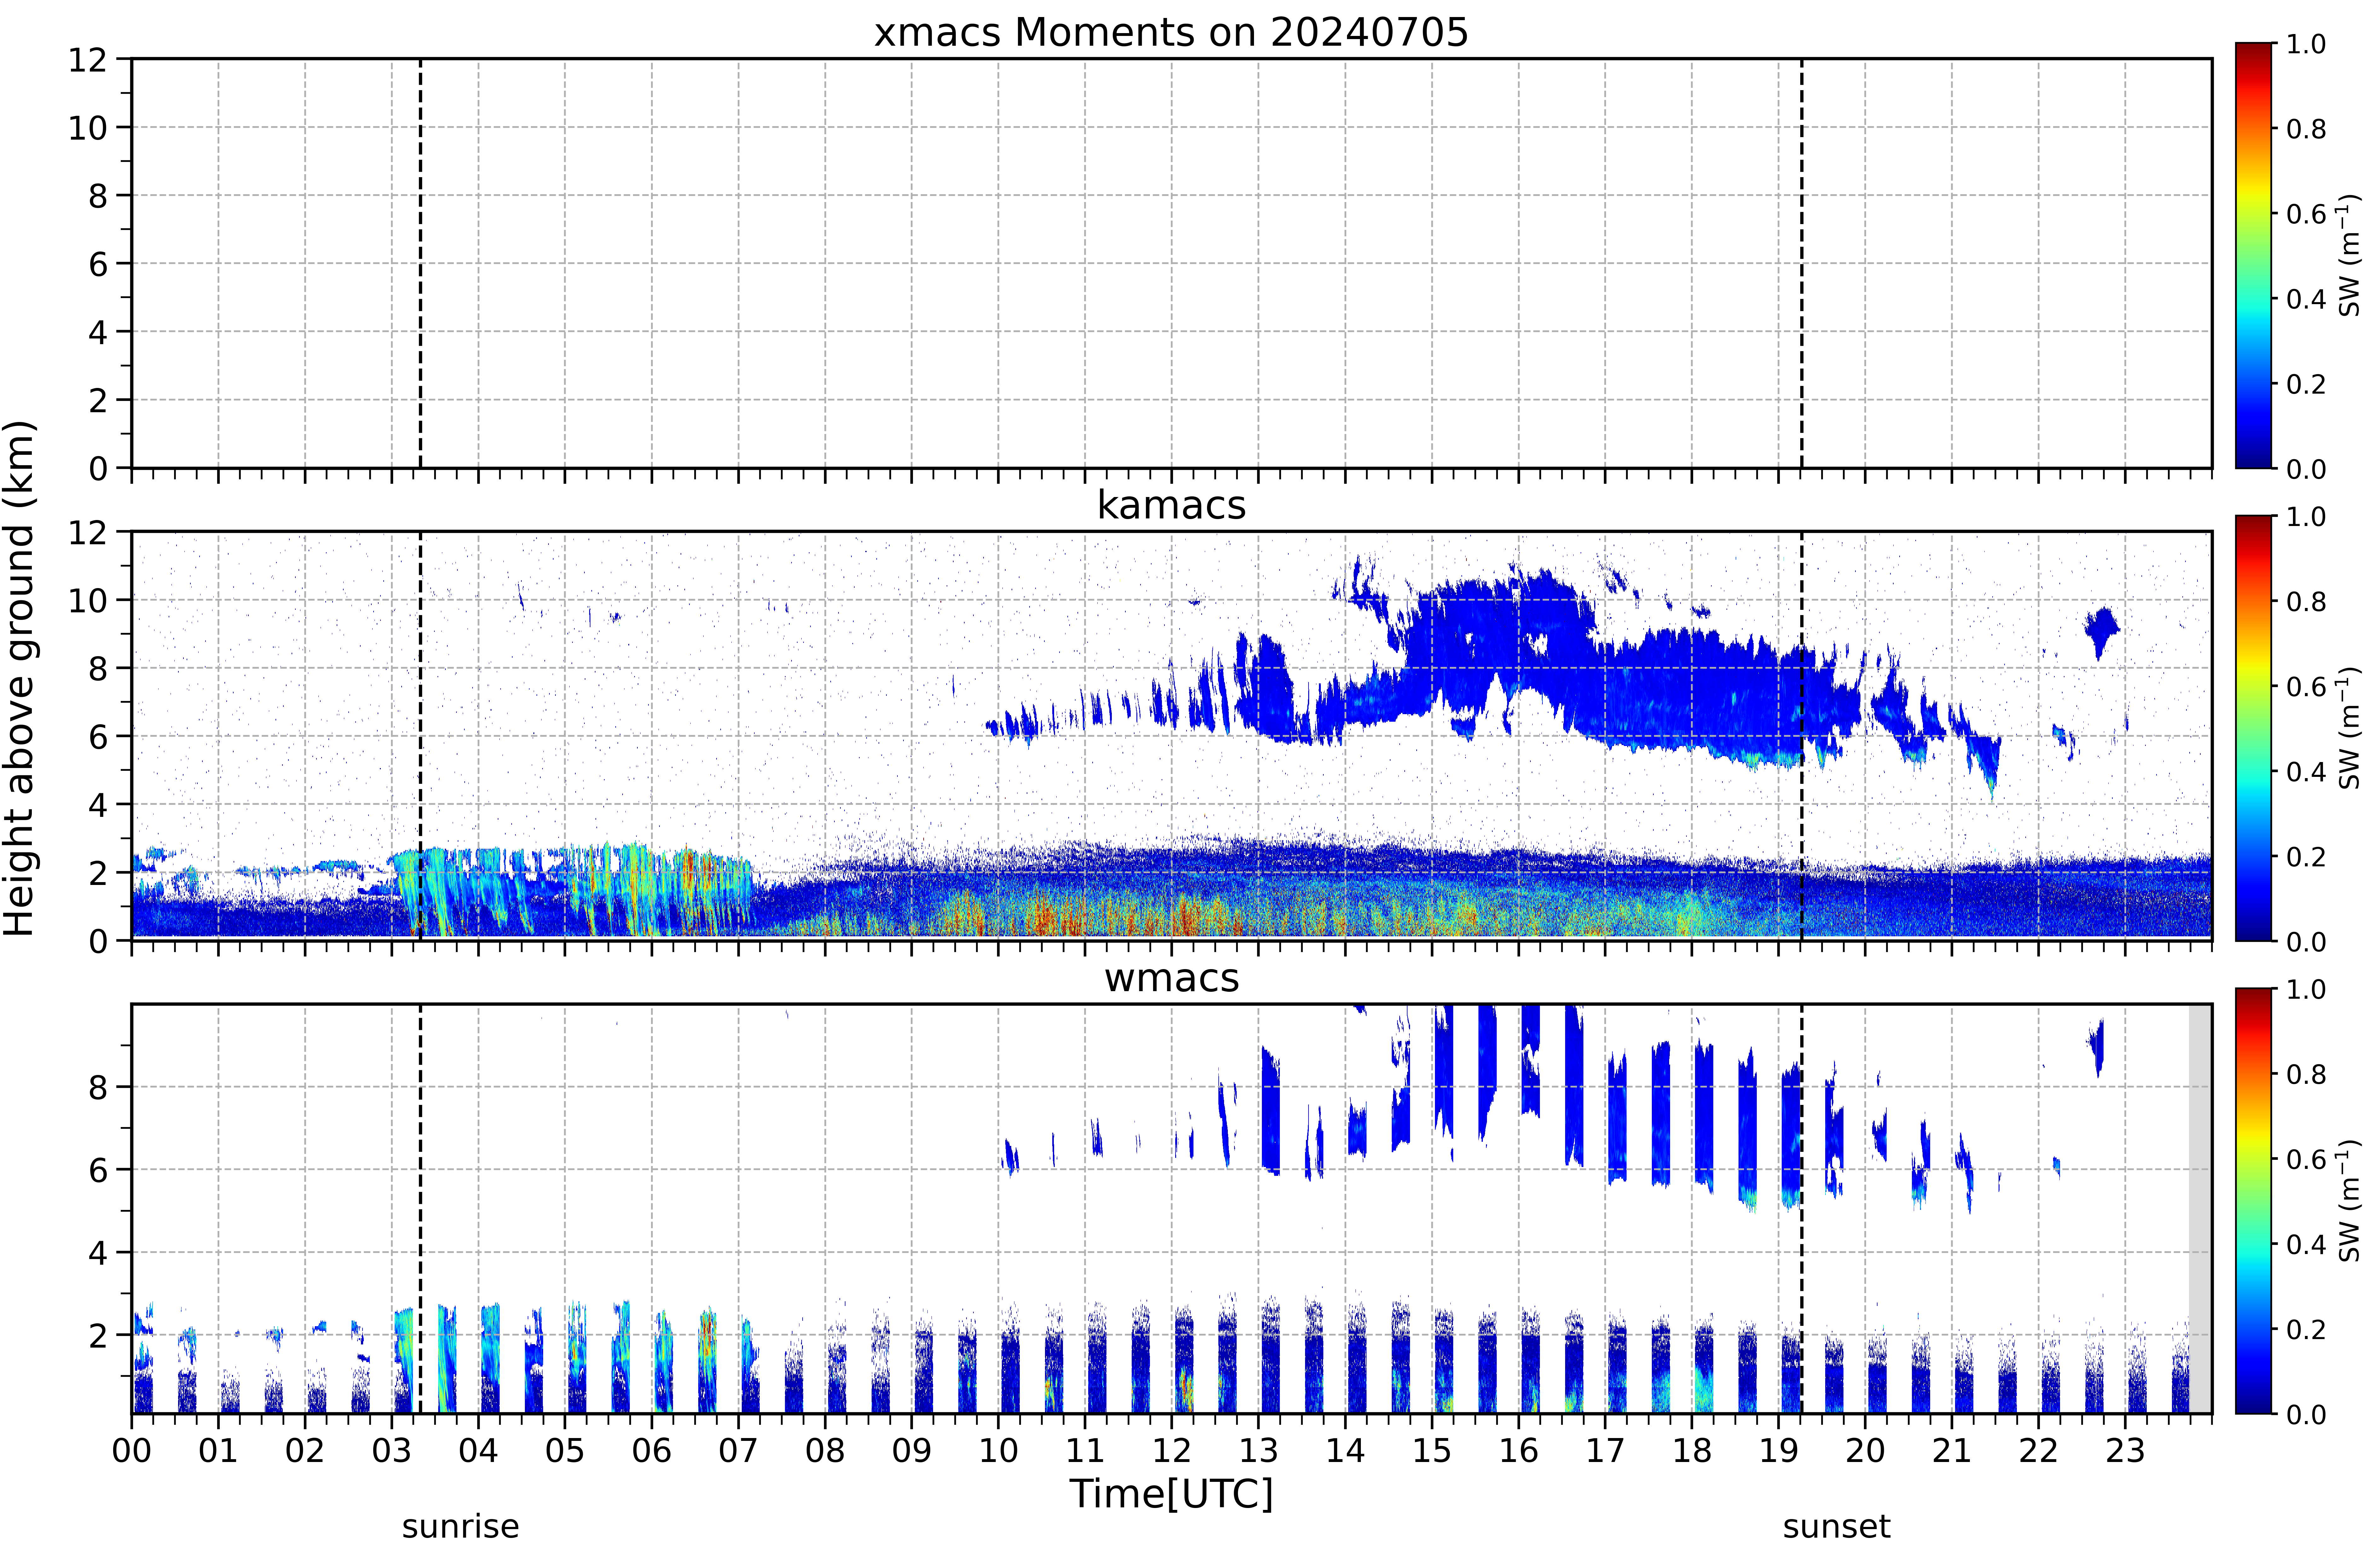2380x1560 pixels.
Task: Click the sunrise dashed line in xmacs panel
Action: pos(420,263)
